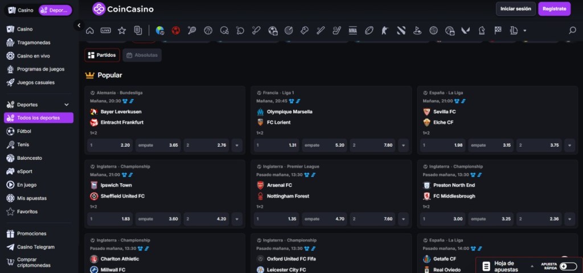Select the American football helmet icon
The width and height of the screenshot is (583, 273).
click(224, 31)
